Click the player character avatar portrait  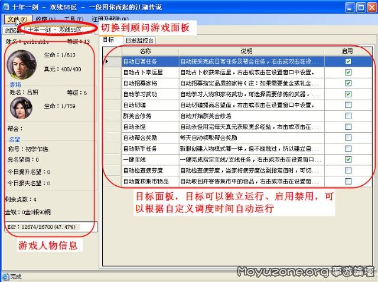21,64
